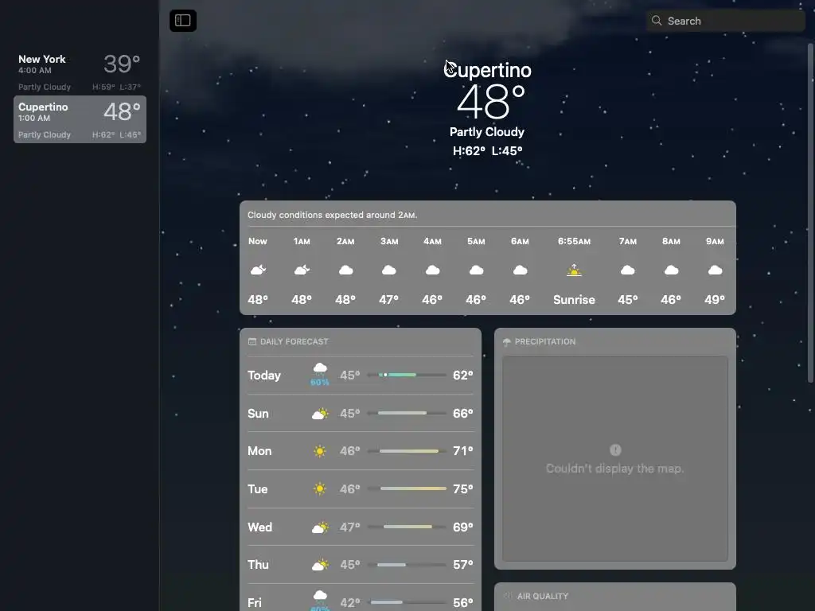Image resolution: width=815 pixels, height=611 pixels.
Task: Open the Thu row in Daily Forecast
Action: coord(361,565)
